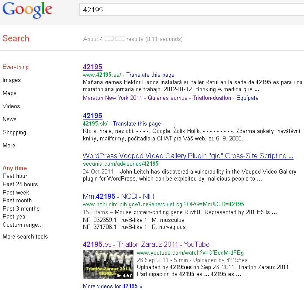Click More videos for 42195 link

coord(112,287)
